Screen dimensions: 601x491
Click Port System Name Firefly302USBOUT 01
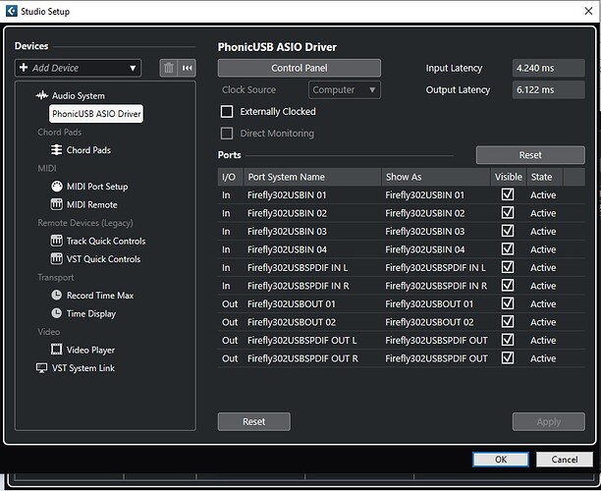pyautogui.click(x=292, y=304)
